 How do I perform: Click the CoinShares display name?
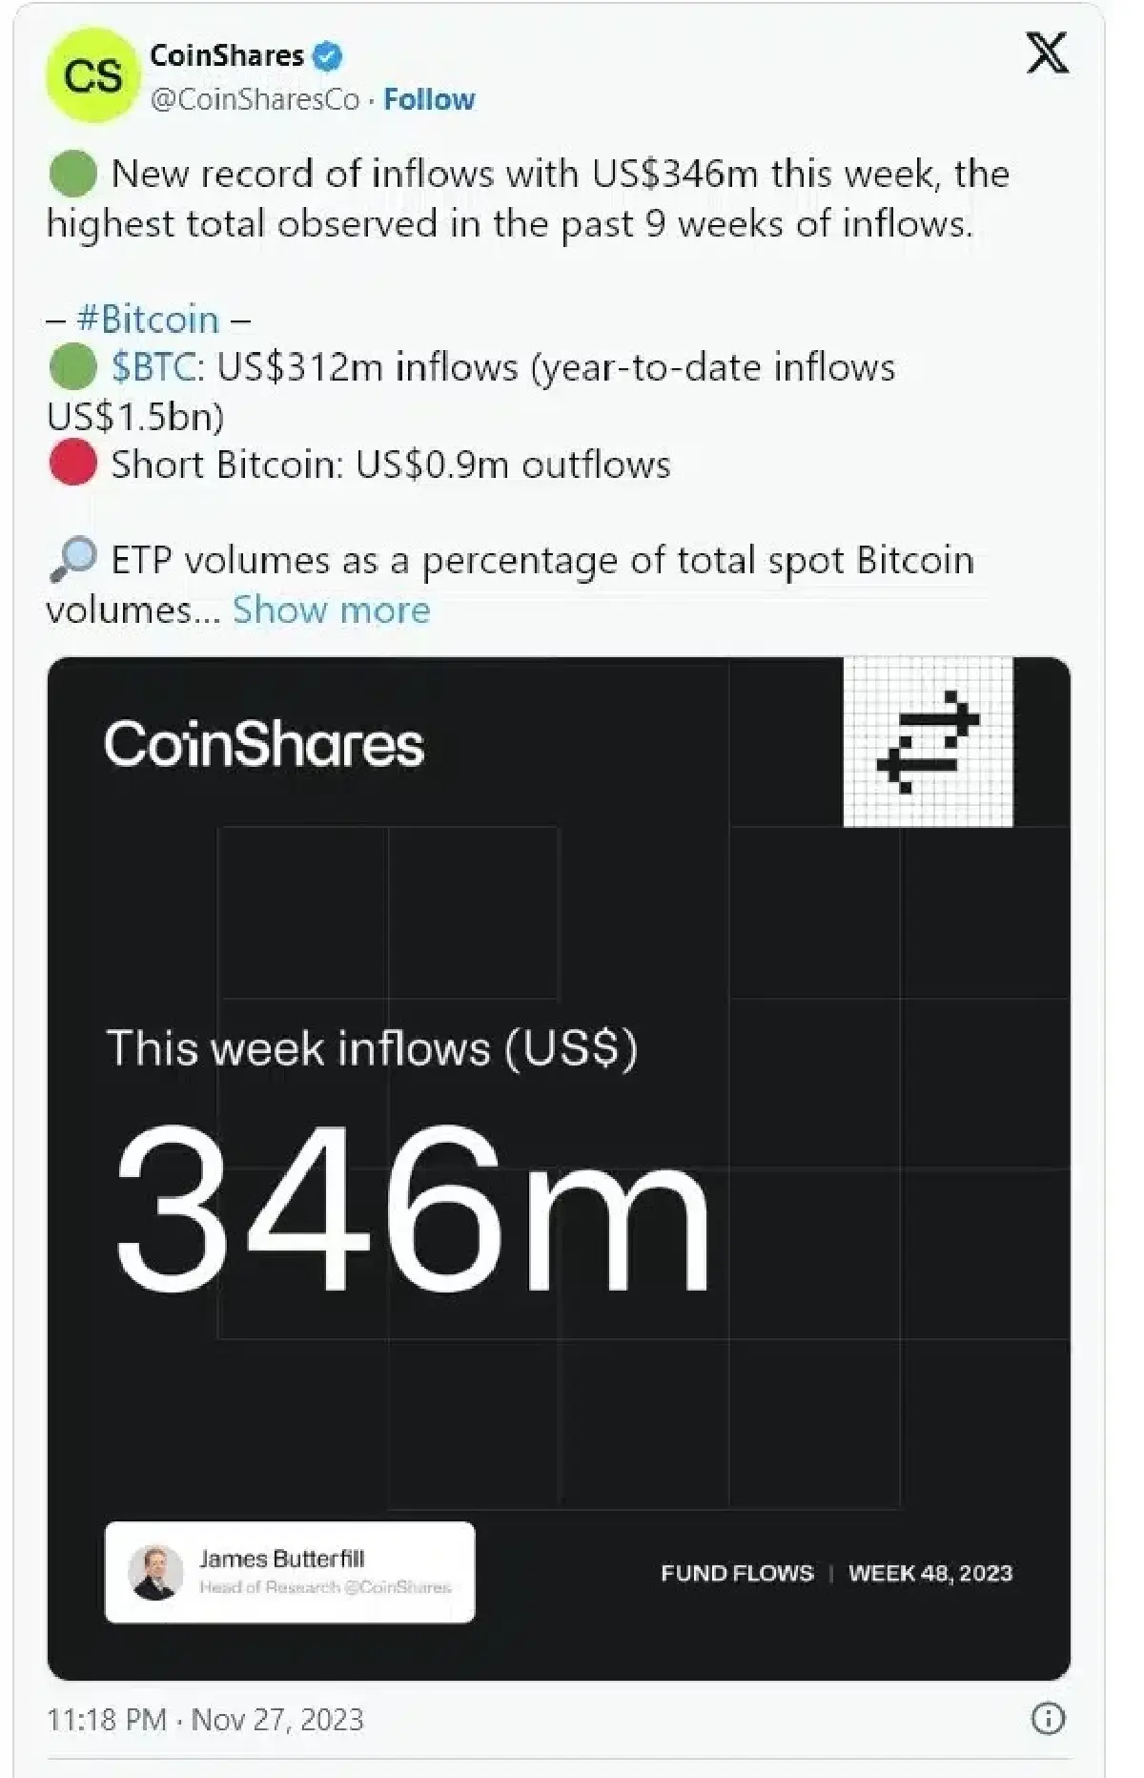[x=227, y=56]
